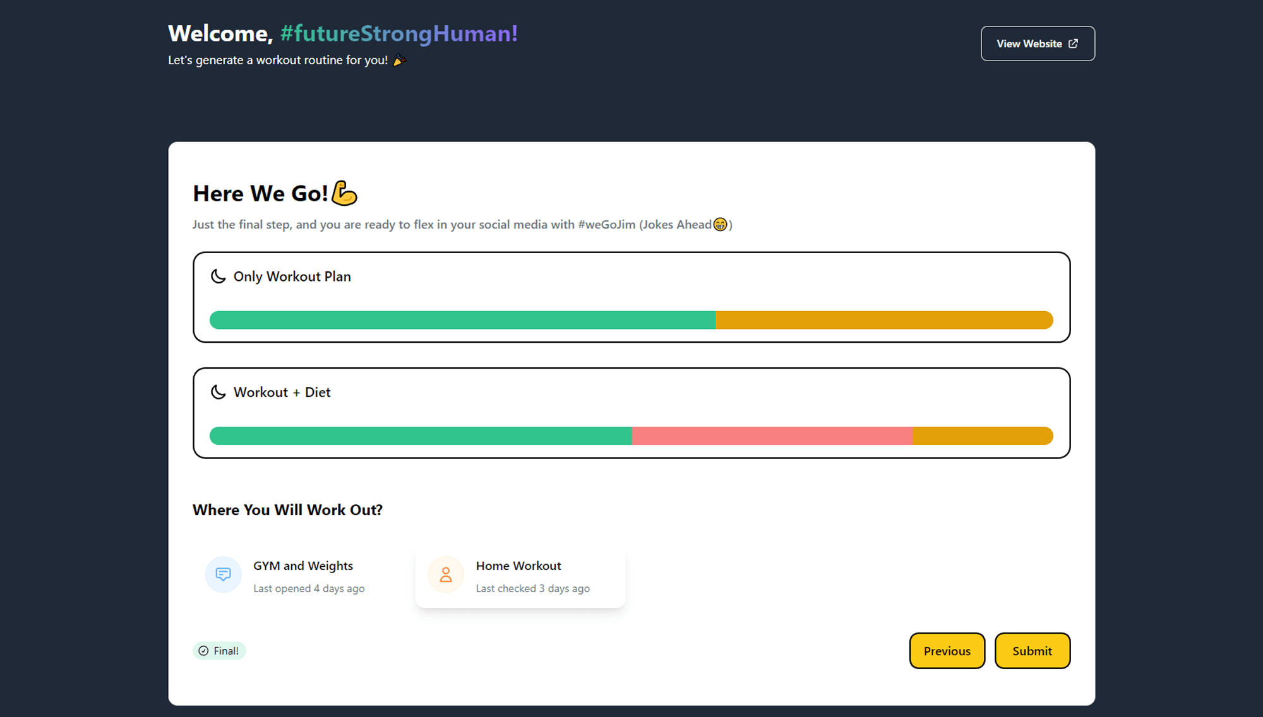
Task: Click the chat icon for GYM and Weights
Action: tap(223, 574)
